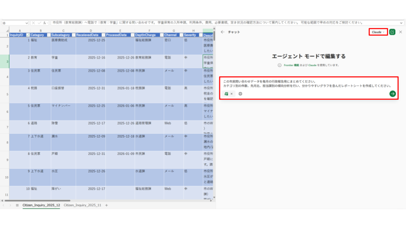406x228 pixels.
Task: Select the Citizen_Inquiry_2025_12 sheet tab
Action: click(x=41, y=205)
